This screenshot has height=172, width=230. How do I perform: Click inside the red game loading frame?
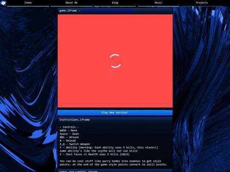pos(115,61)
